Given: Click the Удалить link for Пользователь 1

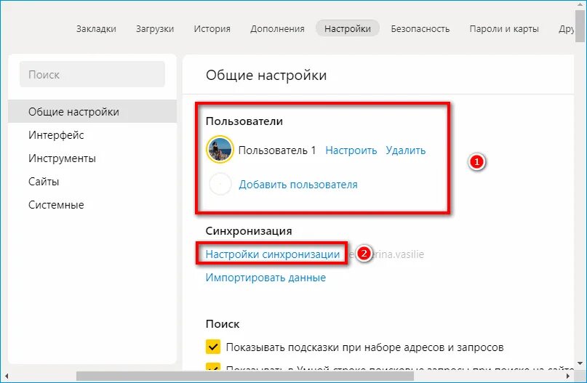Looking at the screenshot, I should click(405, 150).
